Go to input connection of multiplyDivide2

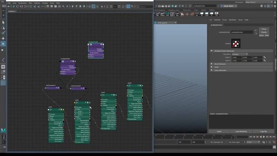click(256, 30)
